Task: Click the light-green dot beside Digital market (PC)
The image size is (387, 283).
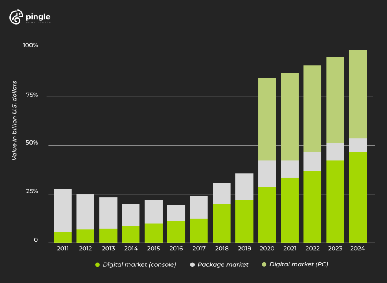Action: 264,264
